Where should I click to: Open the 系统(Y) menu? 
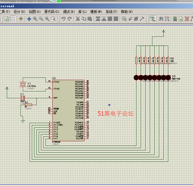tap(111, 12)
